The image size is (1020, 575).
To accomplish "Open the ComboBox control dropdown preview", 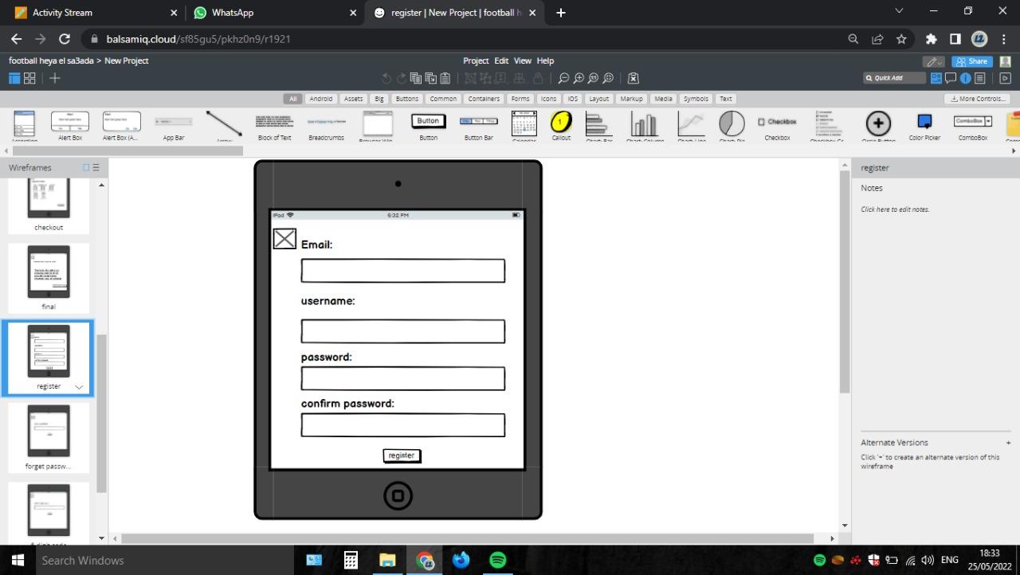I will click(x=989, y=121).
